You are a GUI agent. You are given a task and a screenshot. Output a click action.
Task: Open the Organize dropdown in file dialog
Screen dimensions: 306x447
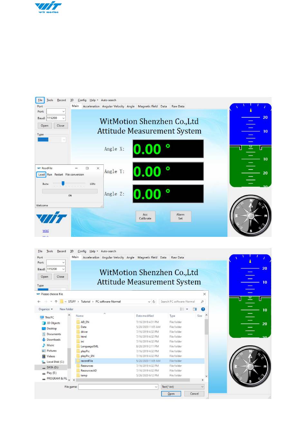[46, 309]
